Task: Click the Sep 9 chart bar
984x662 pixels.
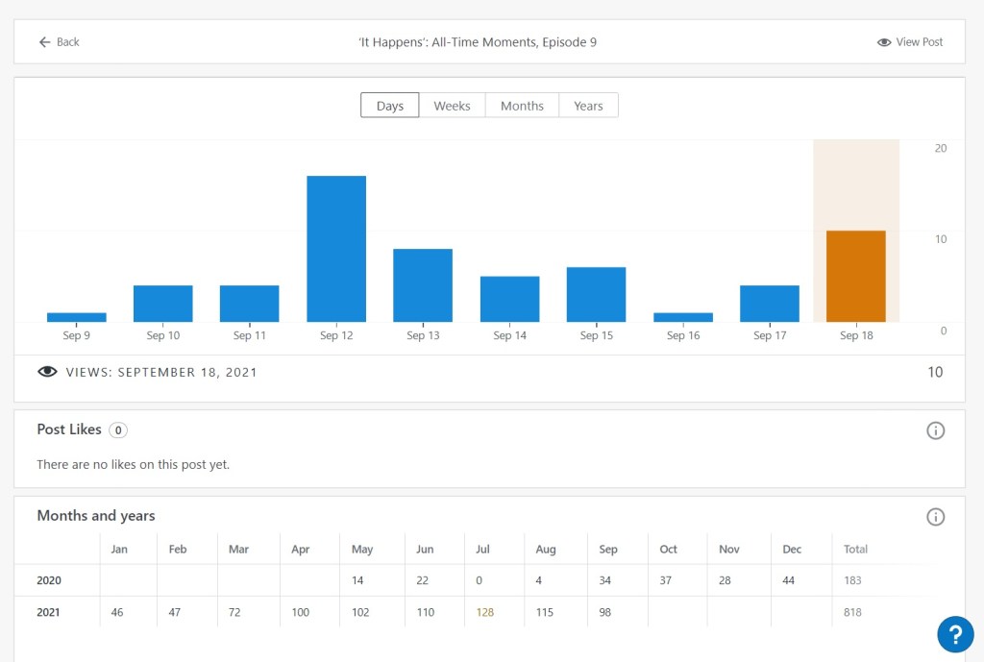Action: click(x=77, y=317)
